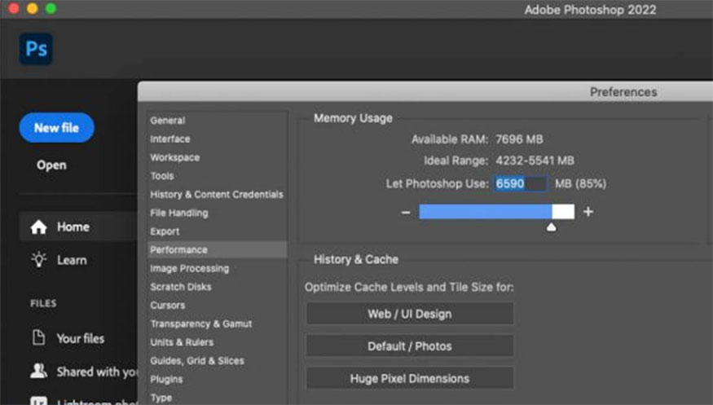Click the plus icon beside memory slider
The height and width of the screenshot is (405, 713).
tap(588, 212)
